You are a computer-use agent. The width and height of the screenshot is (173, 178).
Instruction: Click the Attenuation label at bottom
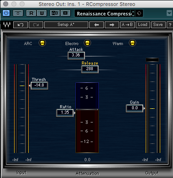click(87, 173)
